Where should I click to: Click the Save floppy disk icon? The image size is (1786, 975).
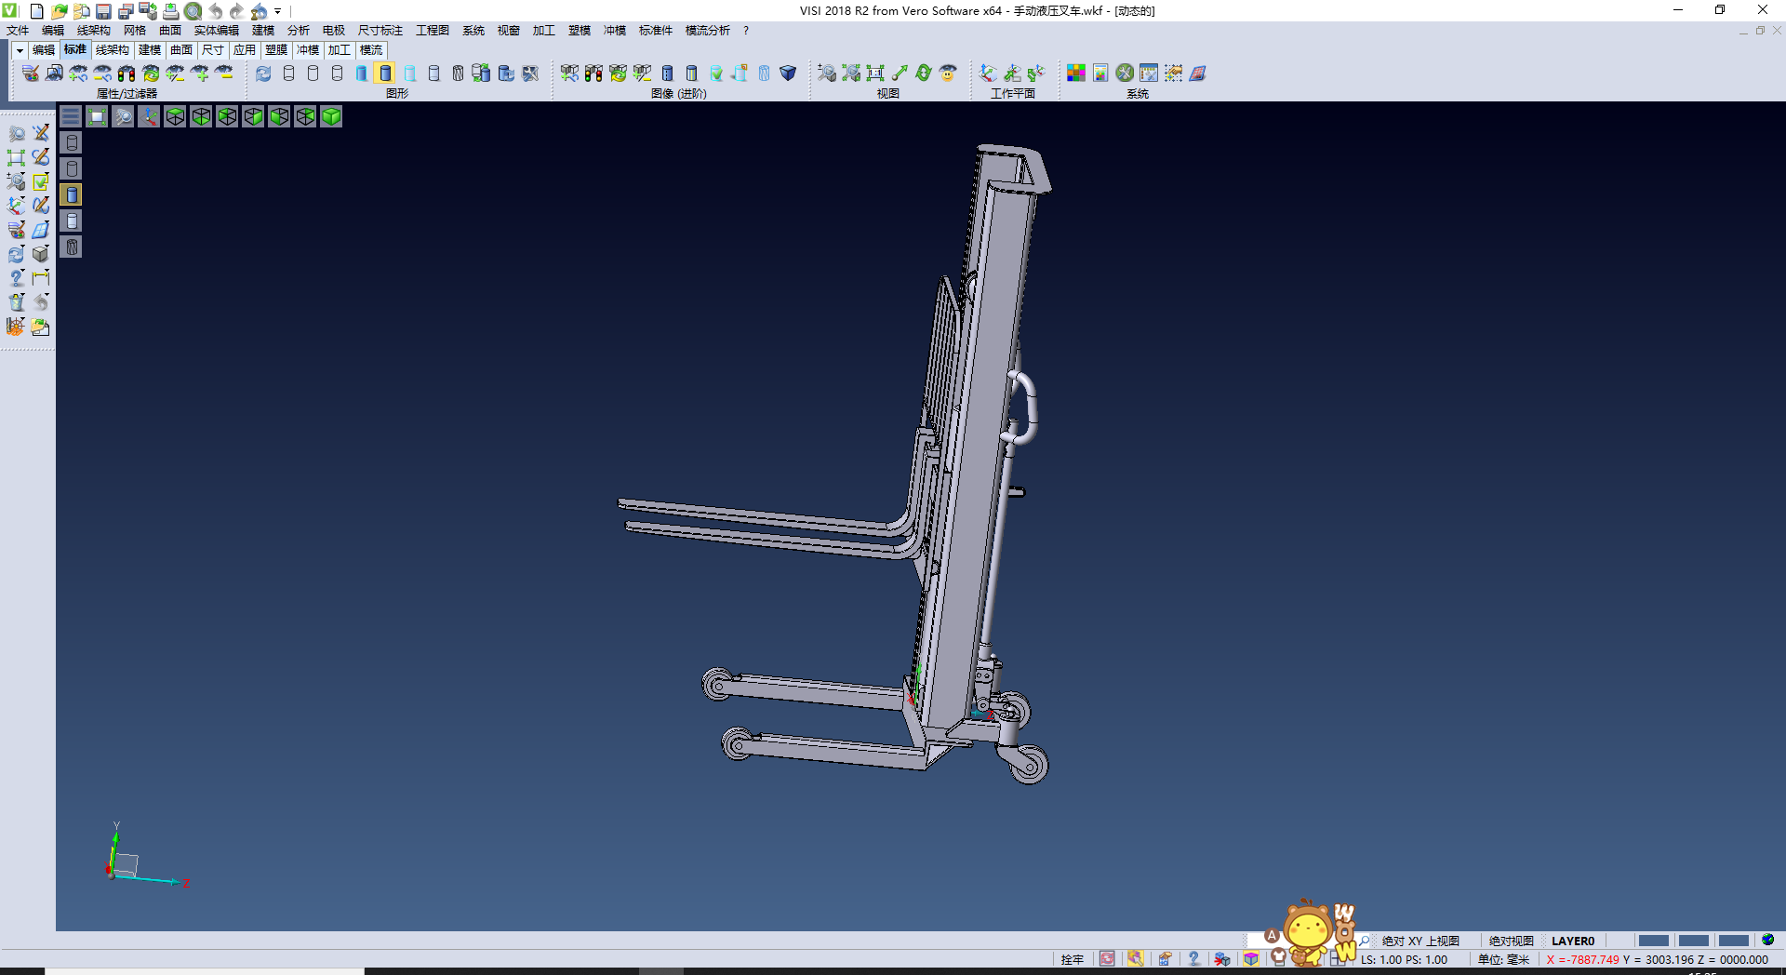pyautogui.click(x=103, y=11)
